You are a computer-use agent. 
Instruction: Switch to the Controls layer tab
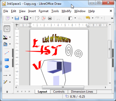coord(59,92)
